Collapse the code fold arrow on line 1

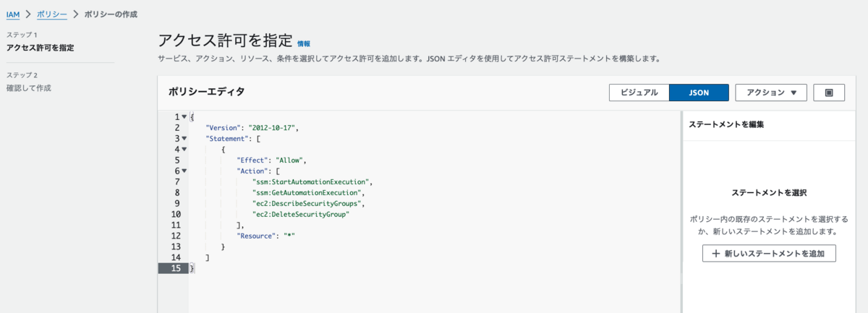click(x=184, y=116)
